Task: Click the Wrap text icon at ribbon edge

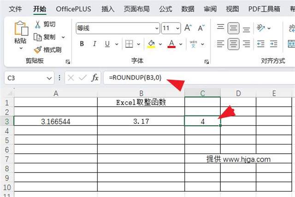Action: click(292, 28)
